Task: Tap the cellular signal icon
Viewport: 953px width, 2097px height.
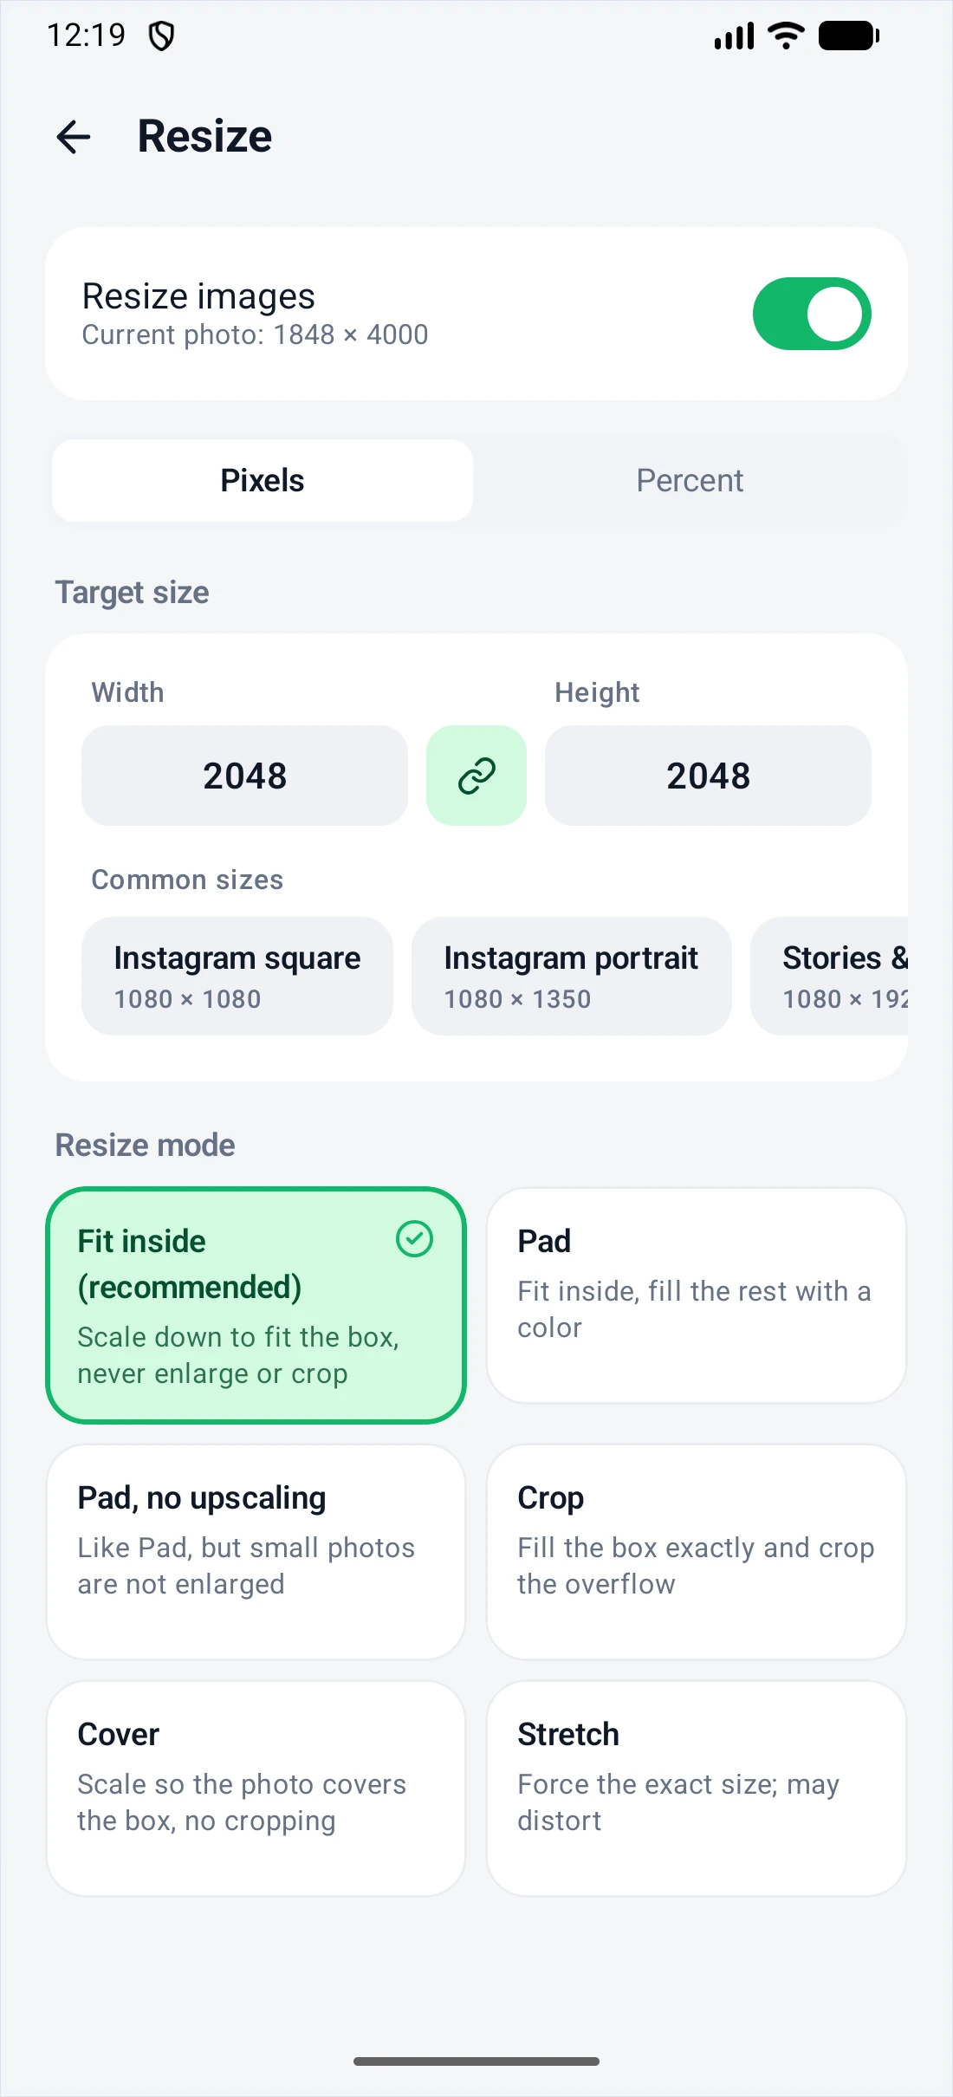Action: (x=734, y=36)
